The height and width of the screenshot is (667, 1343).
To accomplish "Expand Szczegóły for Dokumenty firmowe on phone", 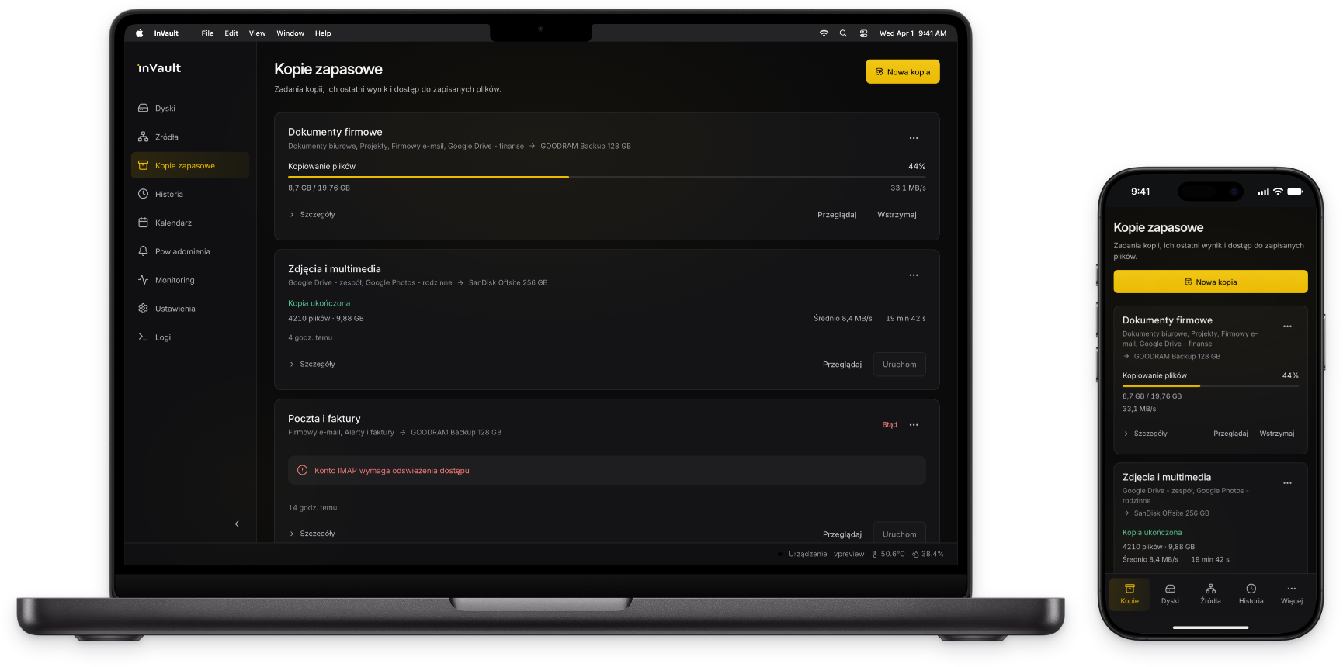I will click(1146, 434).
